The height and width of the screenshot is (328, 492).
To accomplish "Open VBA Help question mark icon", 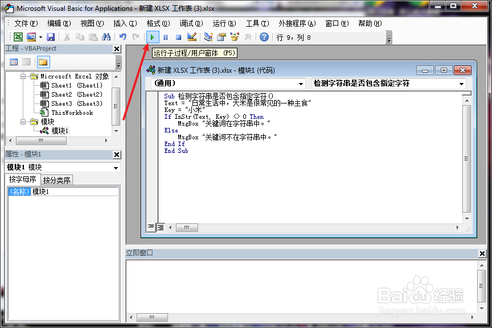I will (x=264, y=37).
